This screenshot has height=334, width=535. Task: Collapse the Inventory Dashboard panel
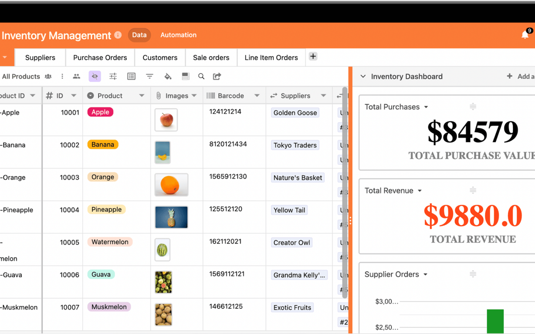[363, 76]
